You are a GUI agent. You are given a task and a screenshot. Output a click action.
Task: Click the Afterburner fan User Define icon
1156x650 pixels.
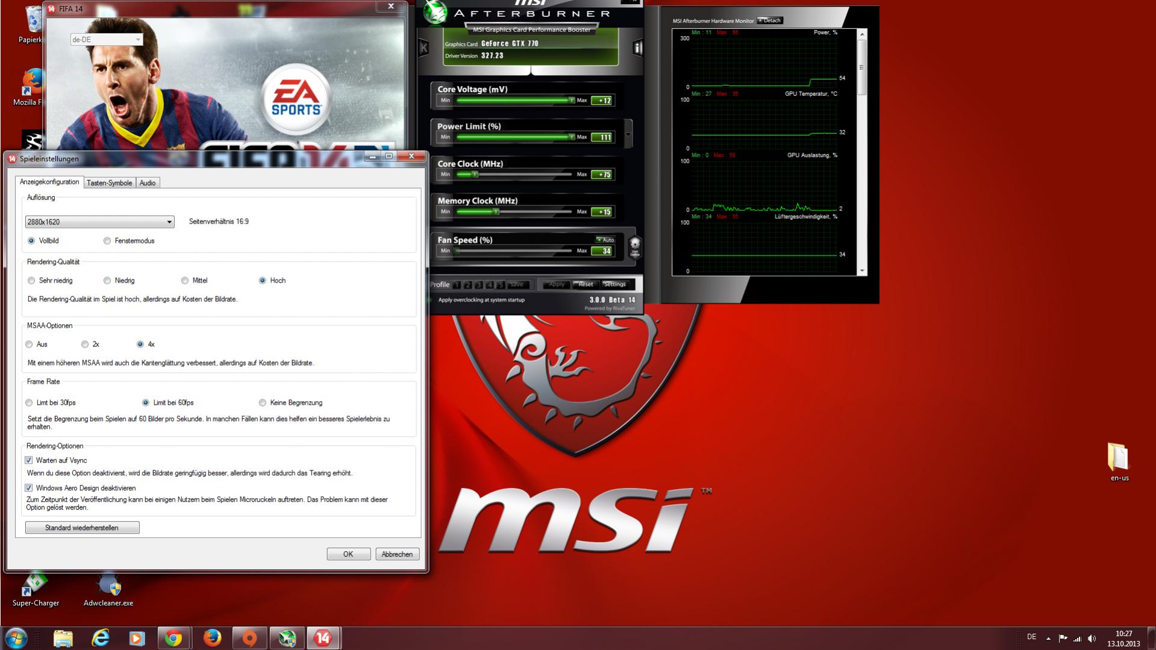click(635, 246)
